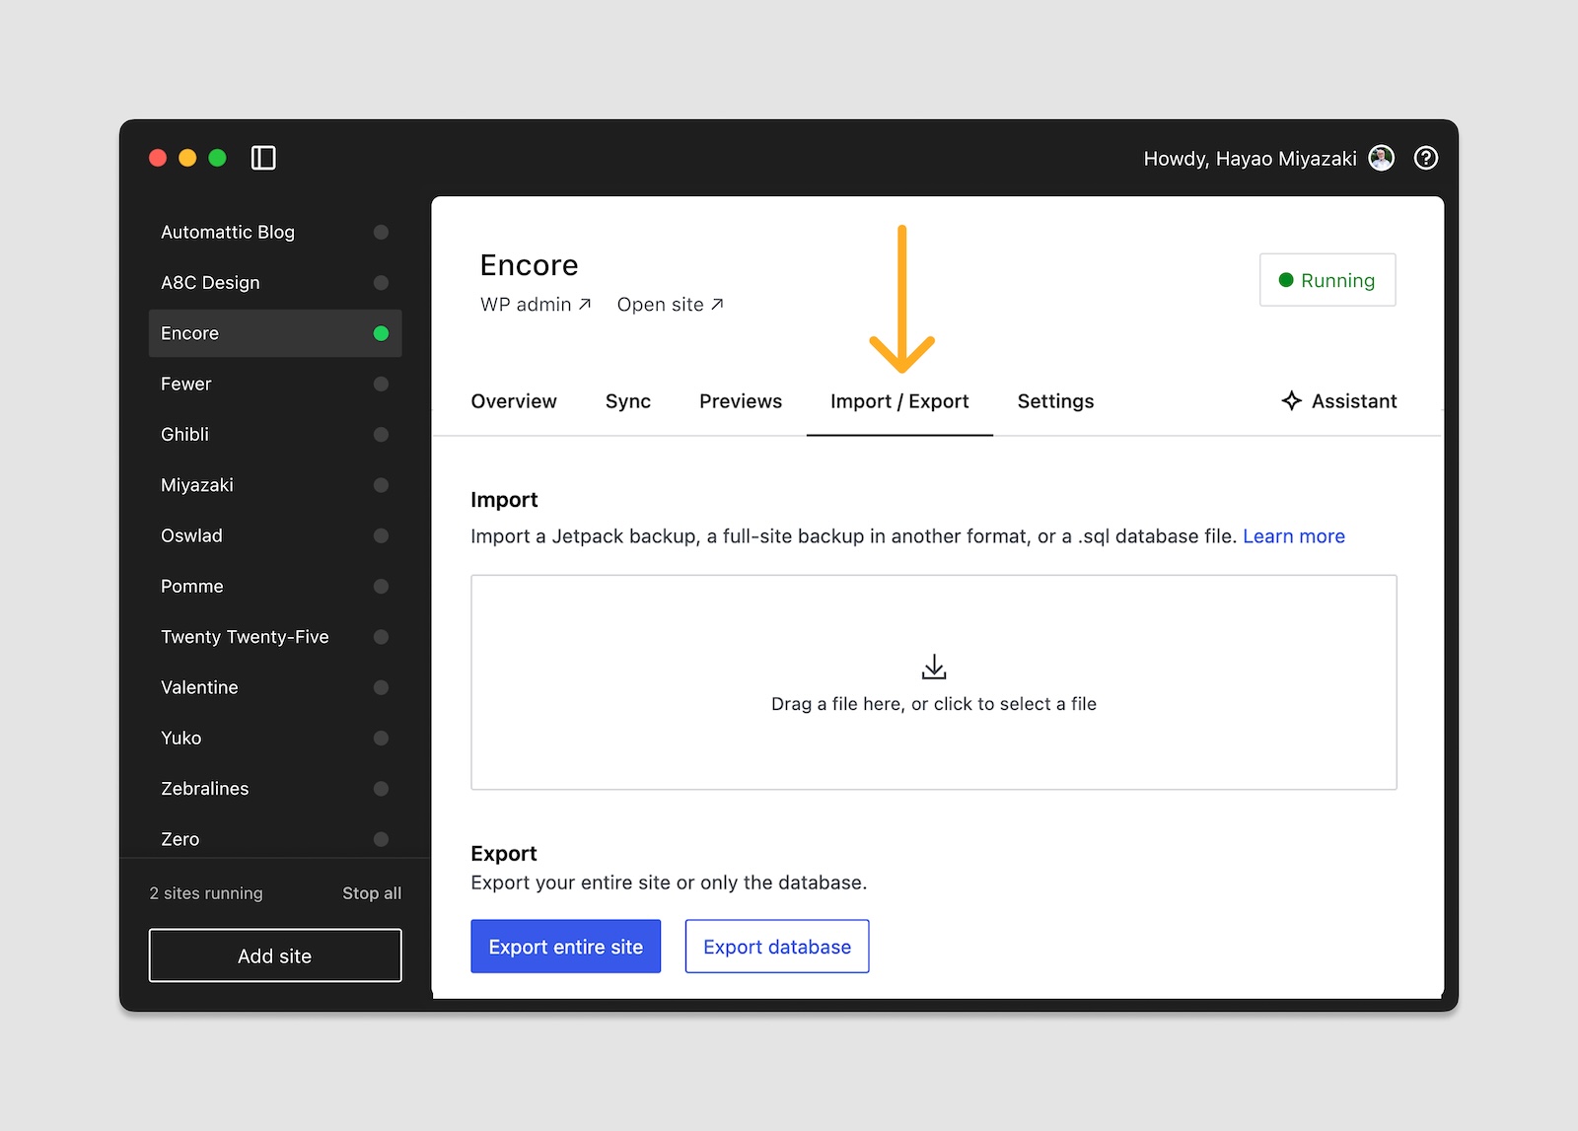
Task: Select the Oswlad site
Action: tap(275, 535)
